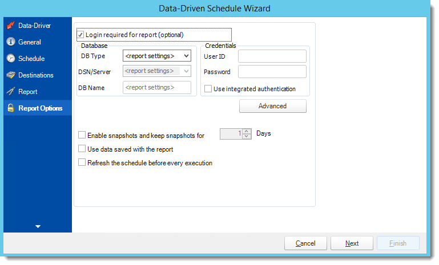This screenshot has width=439, height=265.
Task: Increase snapshot days with up arrow
Action: [247, 131]
